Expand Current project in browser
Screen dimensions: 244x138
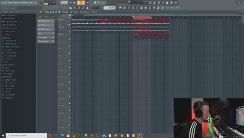(x=9, y=15)
